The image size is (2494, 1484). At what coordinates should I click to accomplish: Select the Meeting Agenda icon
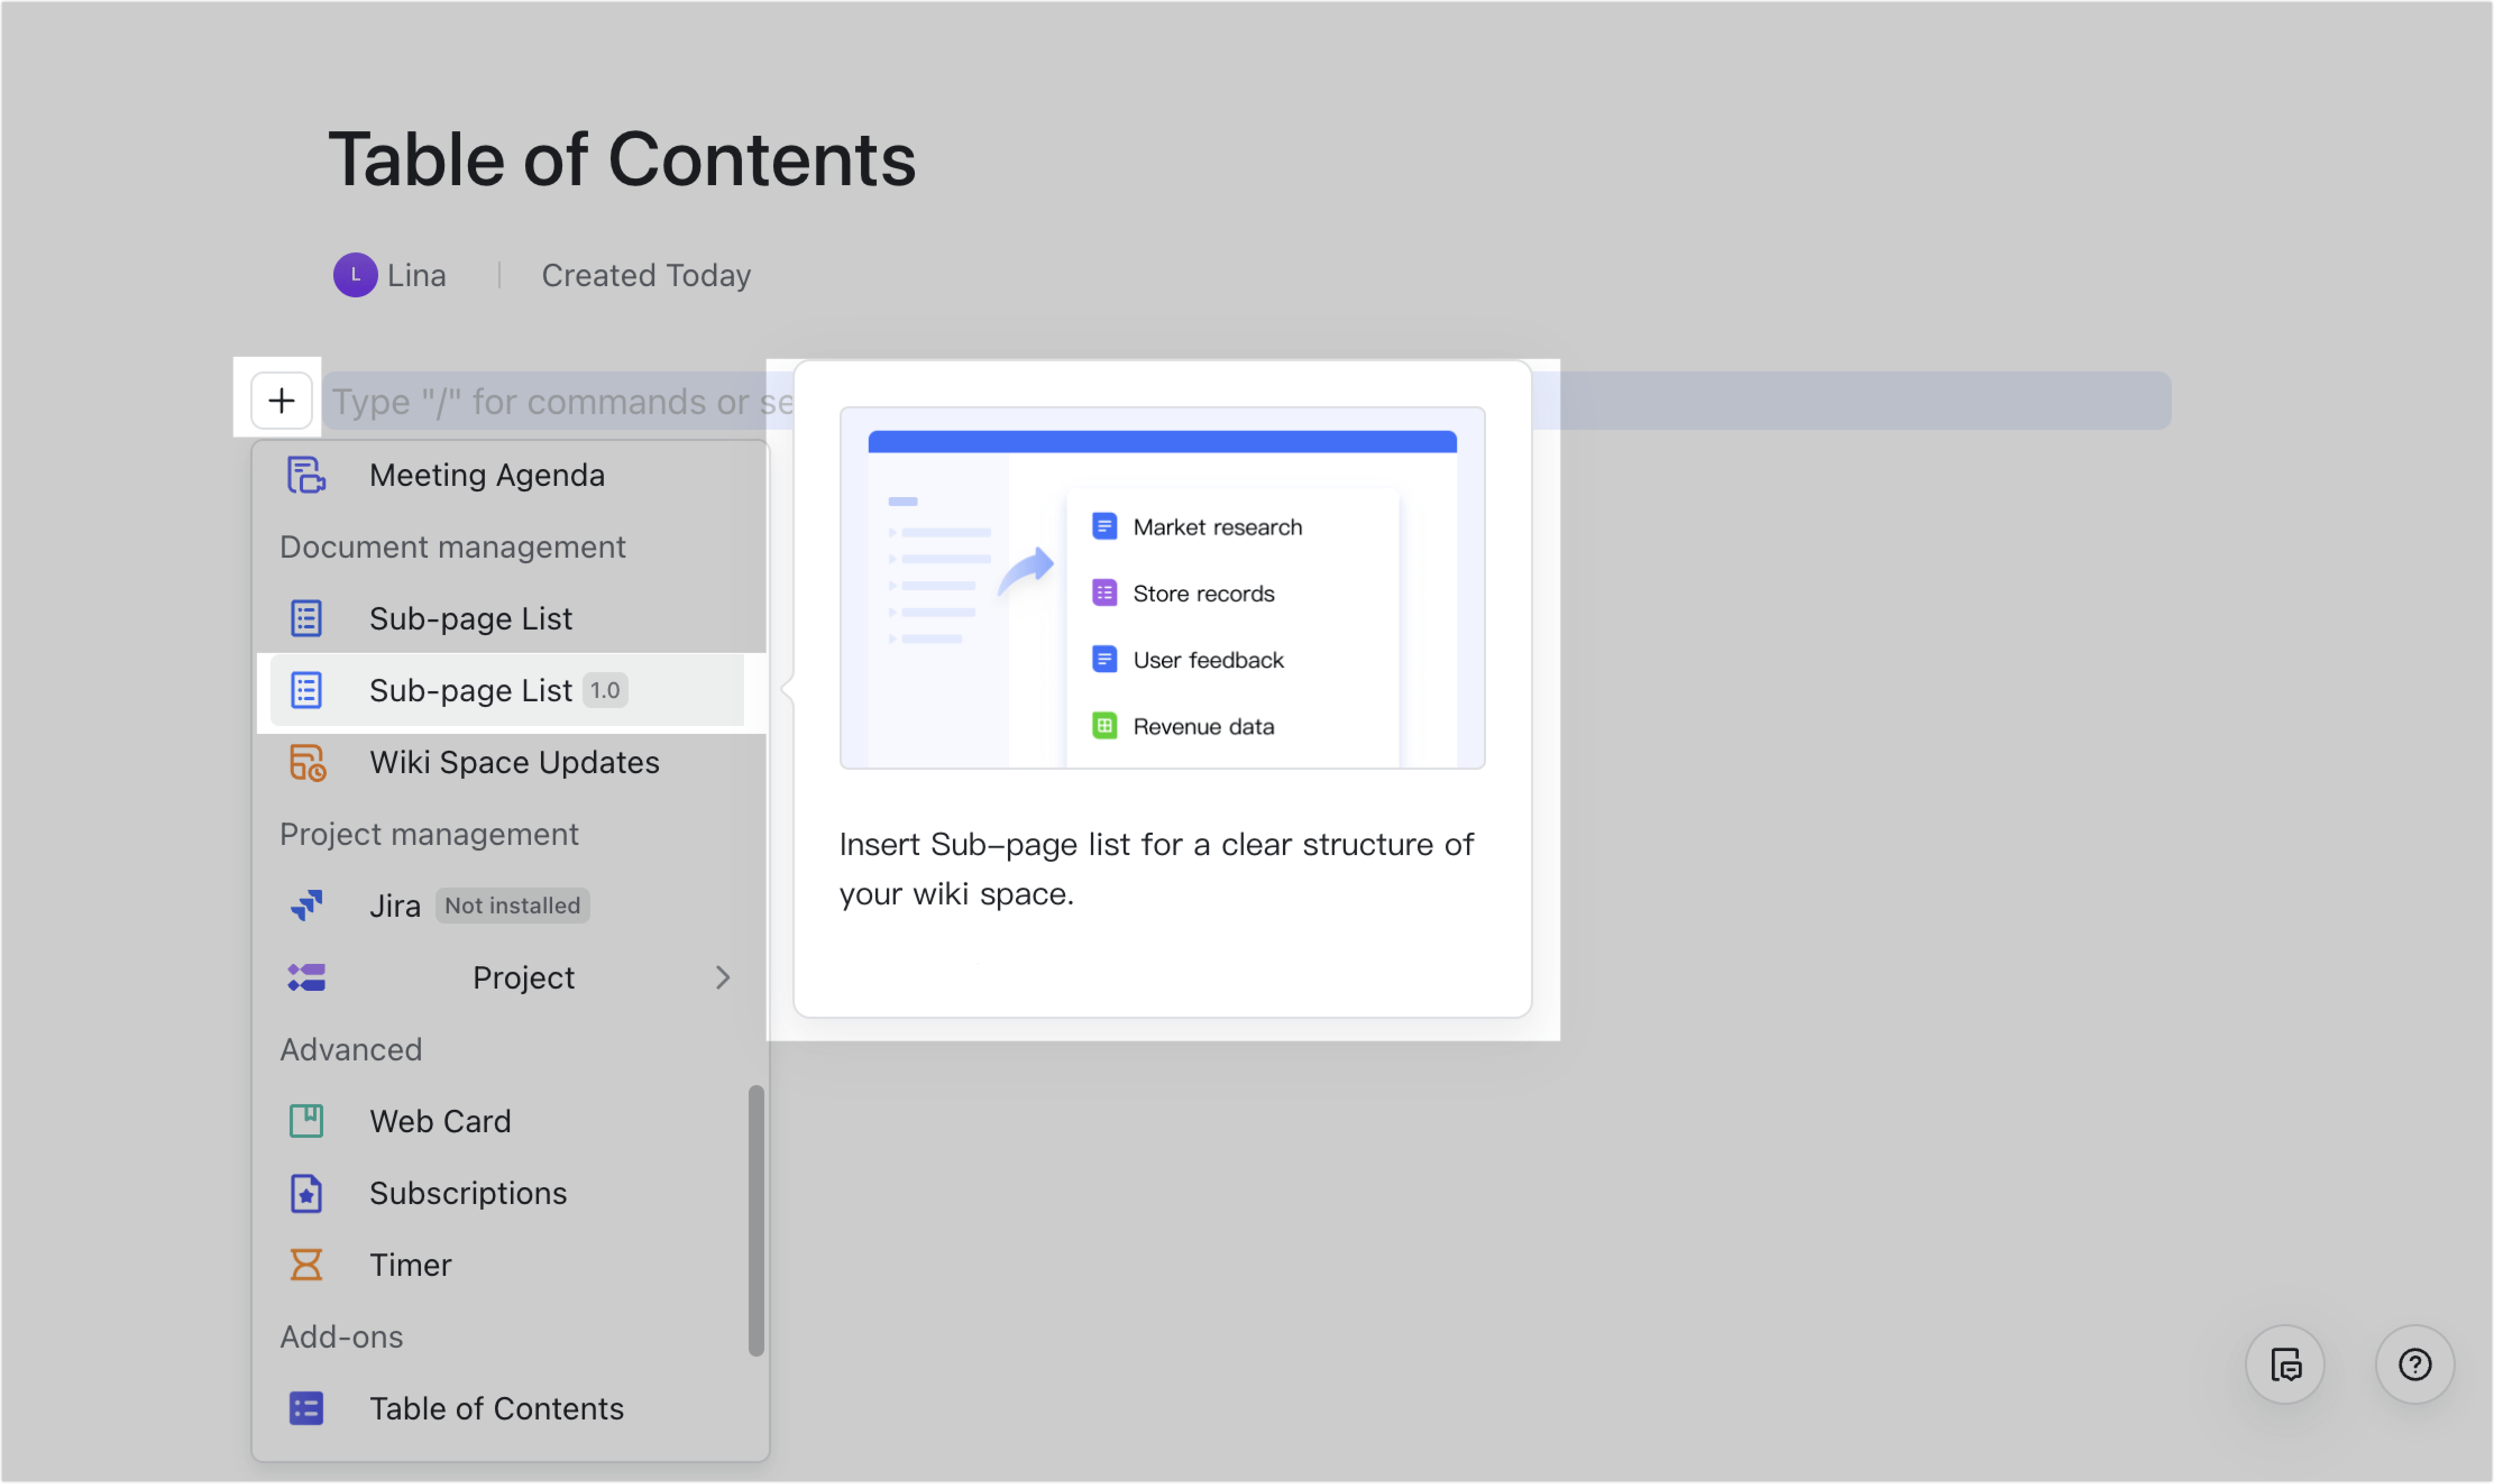click(x=306, y=475)
